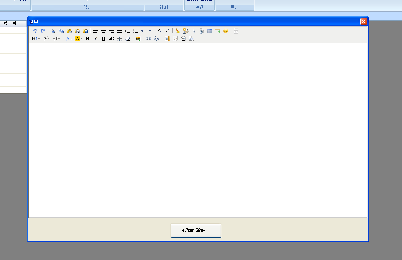The width and height of the screenshot is (402, 260).
Task: Open the font family dropdown
Action: click(46, 39)
